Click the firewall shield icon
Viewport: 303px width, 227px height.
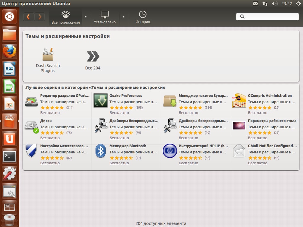pyautogui.click(x=31, y=150)
